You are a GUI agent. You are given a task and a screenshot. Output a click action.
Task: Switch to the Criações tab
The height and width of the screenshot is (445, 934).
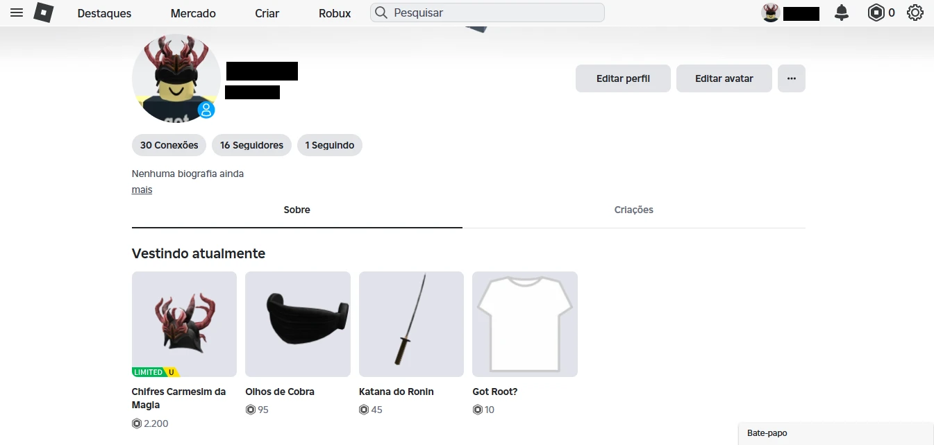point(633,210)
